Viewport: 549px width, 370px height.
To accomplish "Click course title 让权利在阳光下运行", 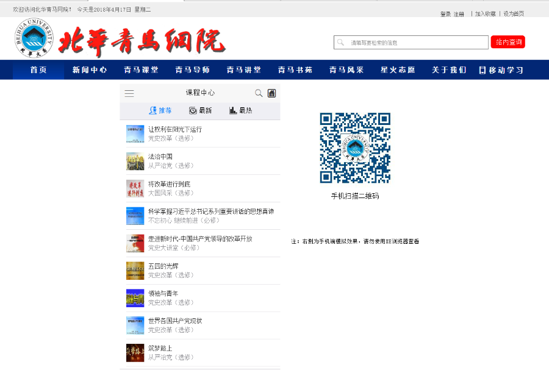I will click(175, 129).
